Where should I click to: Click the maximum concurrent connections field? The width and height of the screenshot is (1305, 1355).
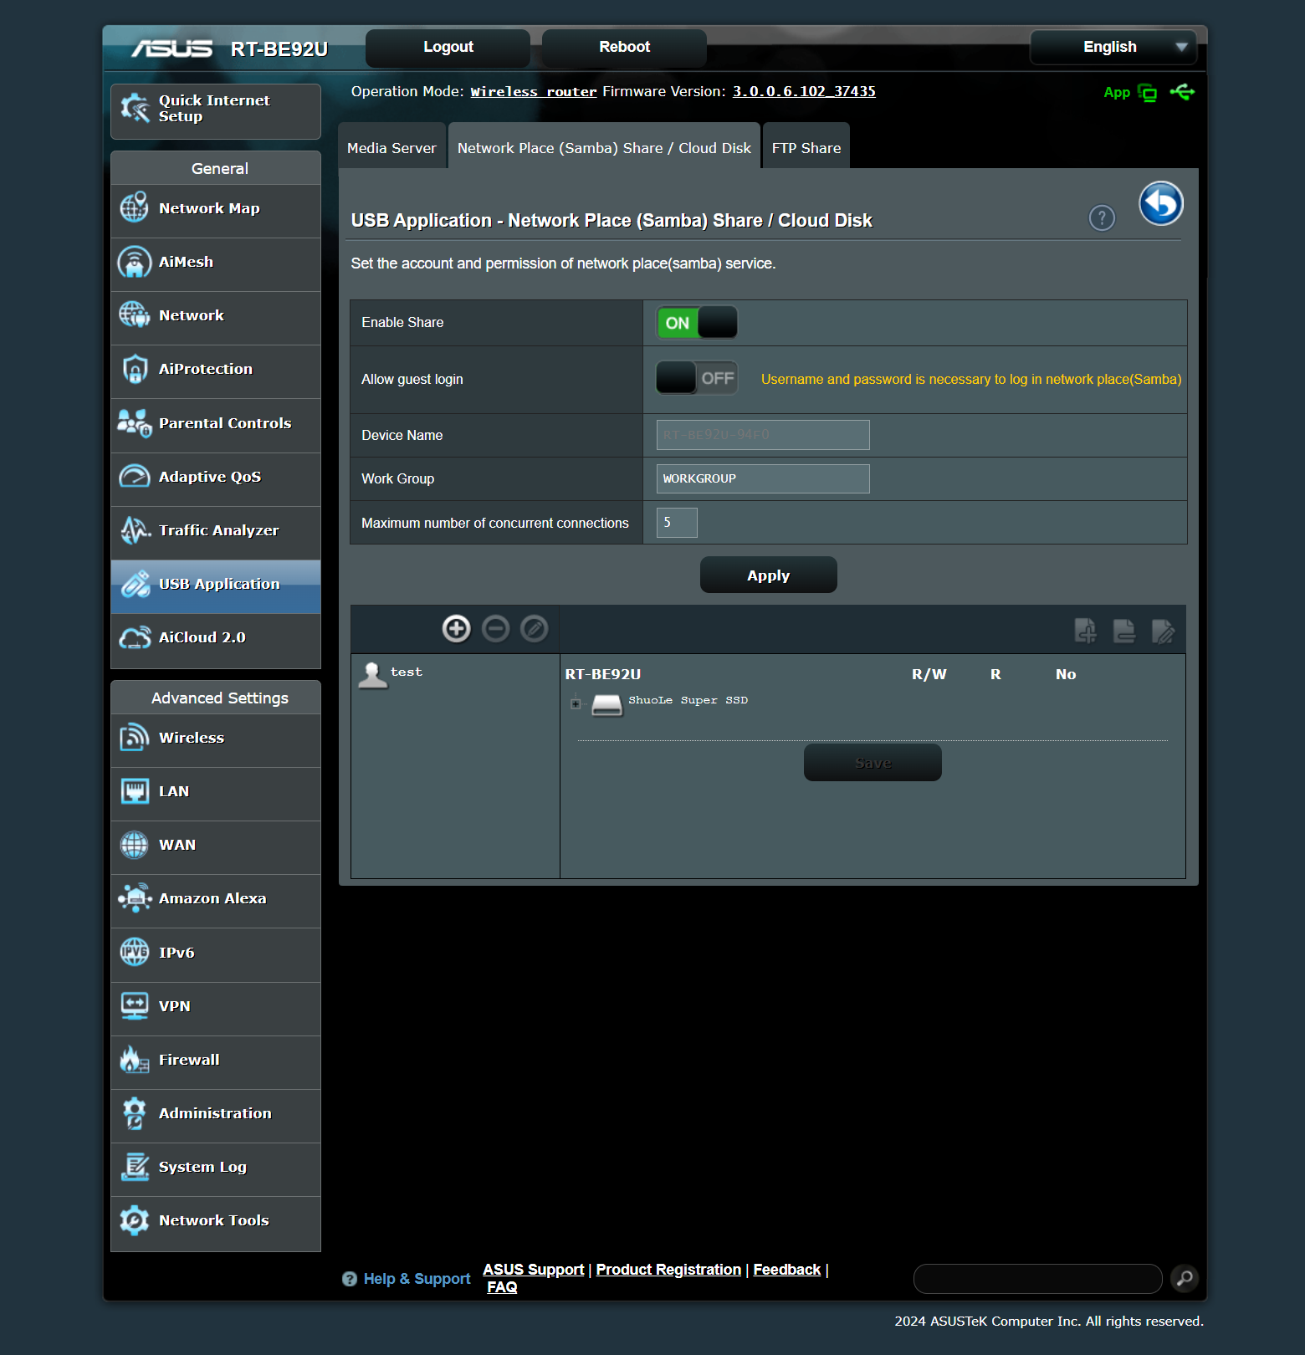677,522
